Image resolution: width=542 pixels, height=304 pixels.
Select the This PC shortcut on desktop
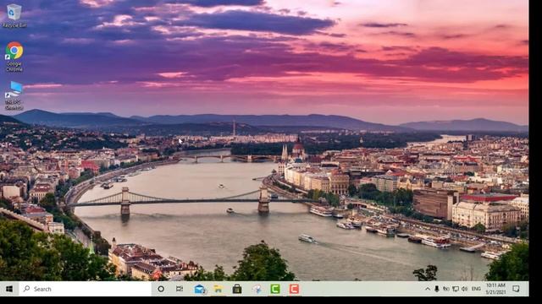(x=14, y=95)
